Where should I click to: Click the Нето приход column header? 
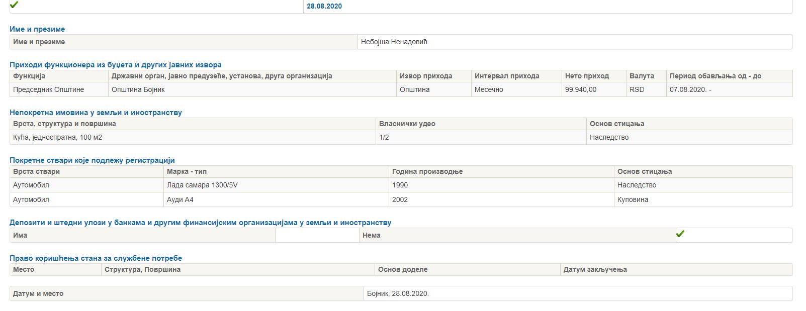[587, 76]
